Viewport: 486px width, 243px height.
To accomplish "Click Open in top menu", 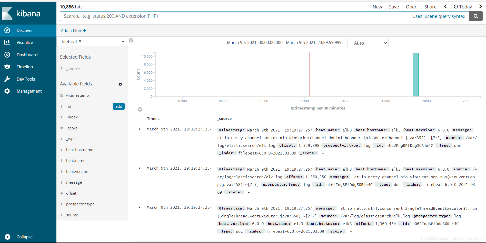I will (412, 7).
